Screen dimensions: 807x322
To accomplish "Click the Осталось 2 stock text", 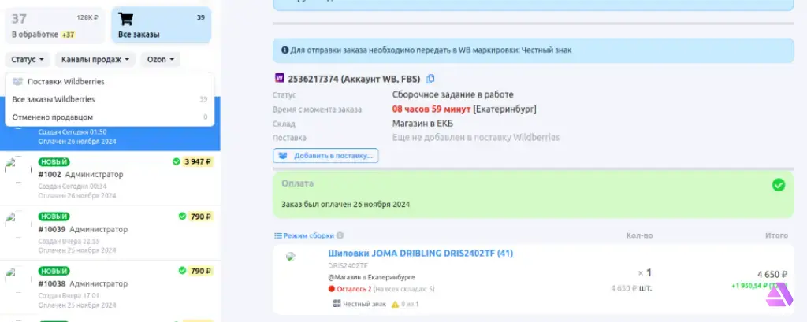I will click(354, 289).
